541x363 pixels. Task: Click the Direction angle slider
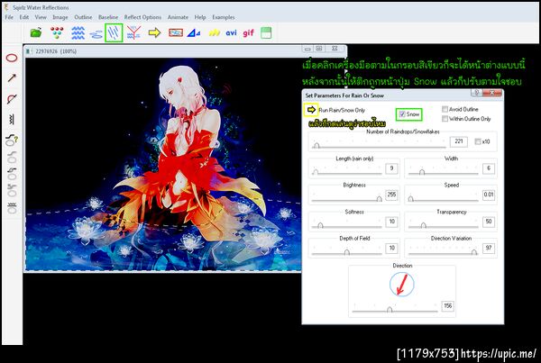(x=395, y=310)
